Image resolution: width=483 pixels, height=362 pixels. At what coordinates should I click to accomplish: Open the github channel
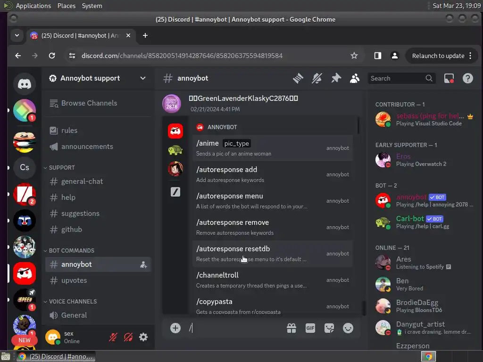coord(98,230)
